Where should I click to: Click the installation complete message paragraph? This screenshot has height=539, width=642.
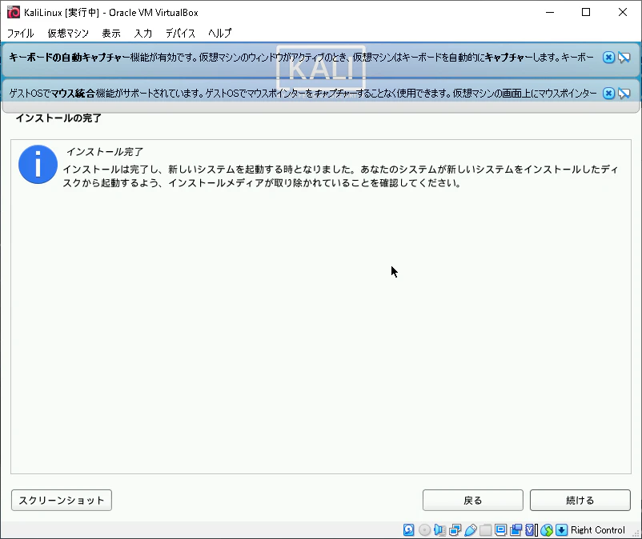[x=341, y=176]
